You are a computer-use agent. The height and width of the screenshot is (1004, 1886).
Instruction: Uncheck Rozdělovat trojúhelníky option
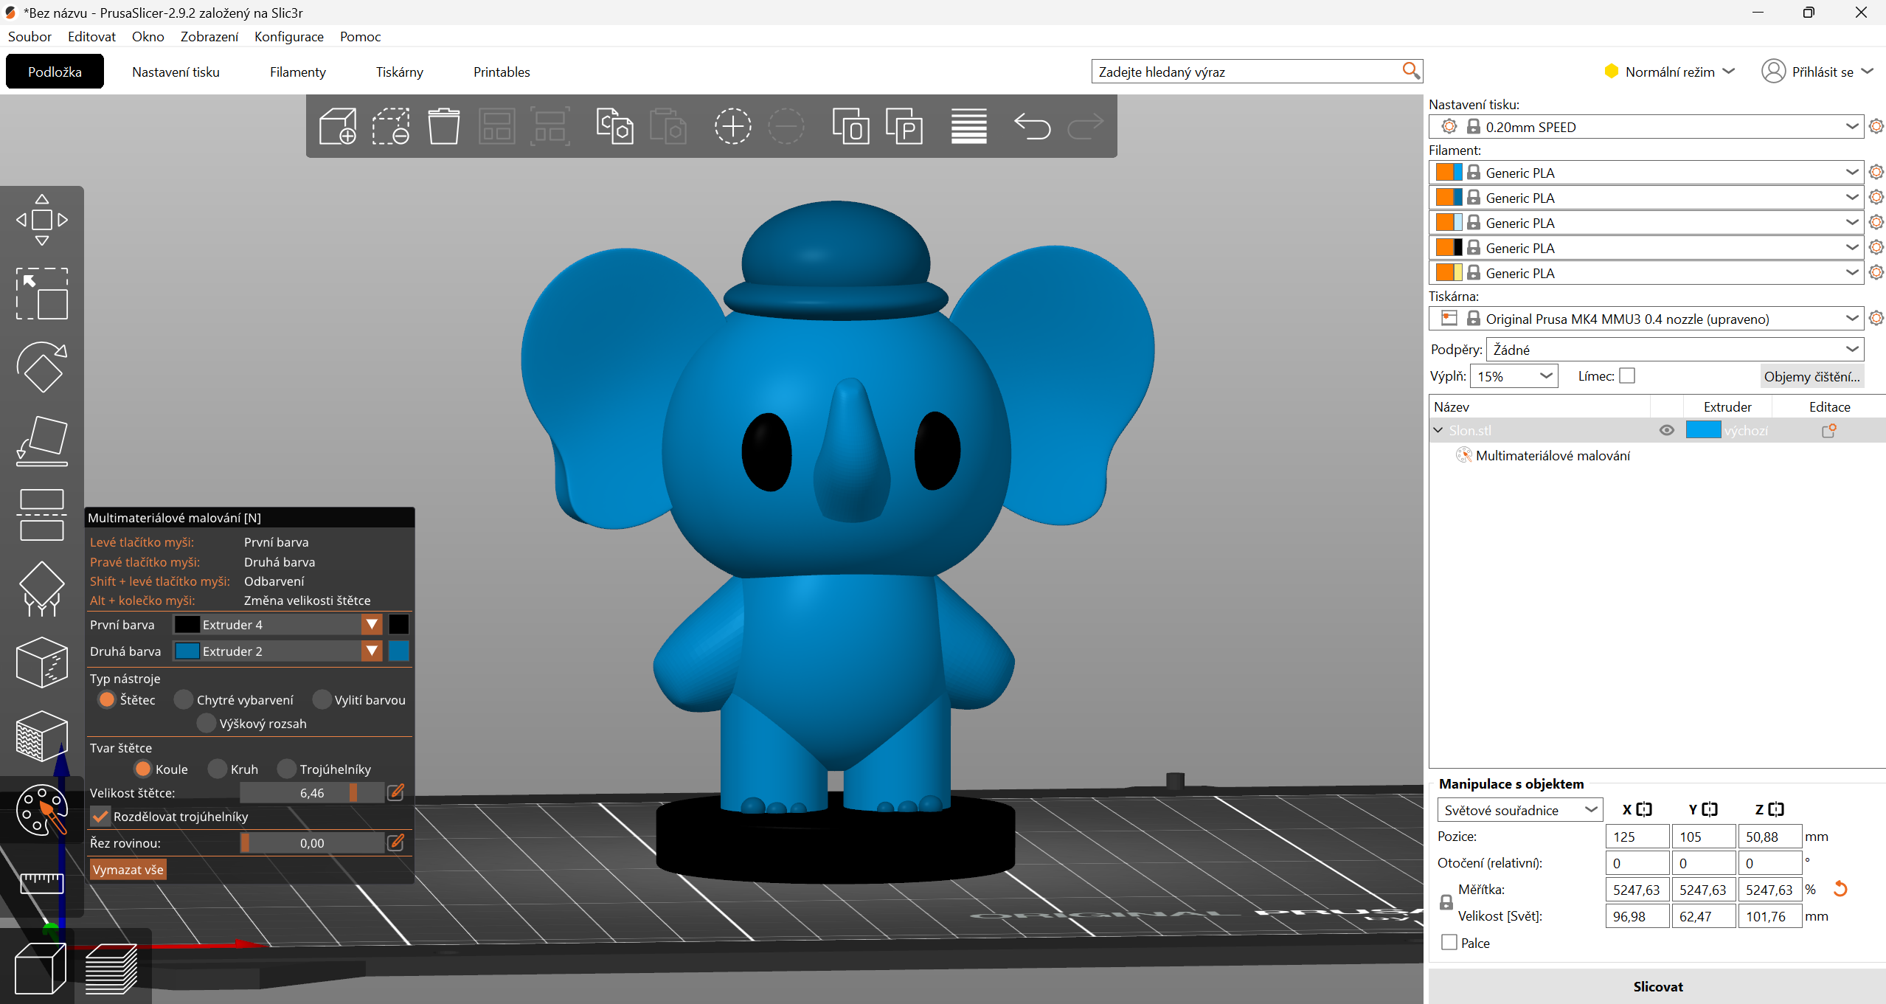coord(100,817)
